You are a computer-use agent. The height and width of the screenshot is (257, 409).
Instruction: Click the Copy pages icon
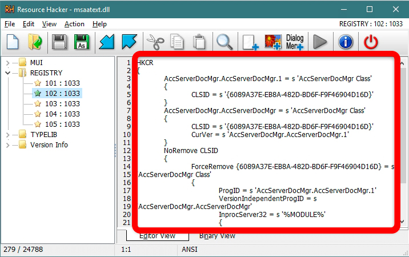click(177, 42)
